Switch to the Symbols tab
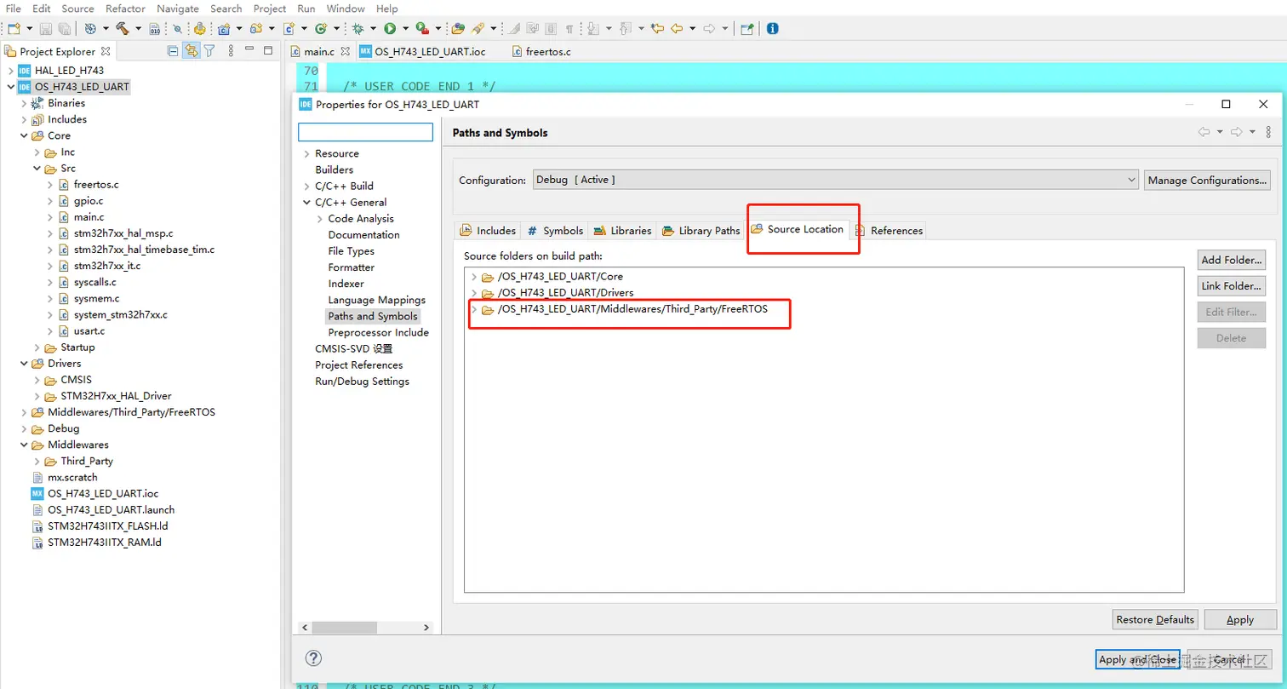 555,231
